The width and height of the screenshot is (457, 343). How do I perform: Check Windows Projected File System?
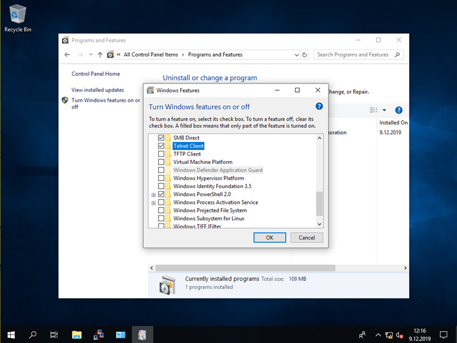pos(161,211)
